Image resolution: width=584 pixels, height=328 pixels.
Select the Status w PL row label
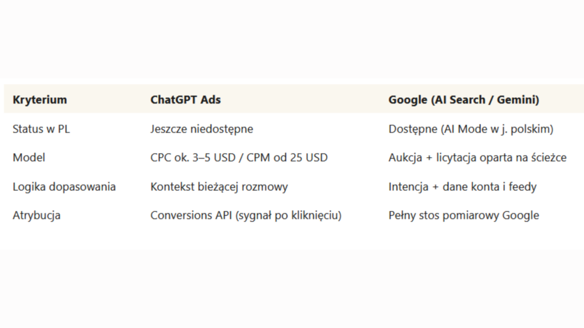pyautogui.click(x=41, y=129)
